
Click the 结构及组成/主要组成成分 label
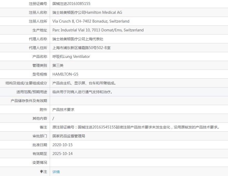(x=26, y=83)
